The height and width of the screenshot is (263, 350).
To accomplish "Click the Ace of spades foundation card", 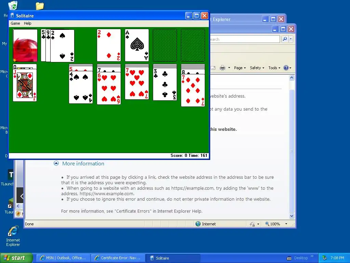I will coord(137,45).
